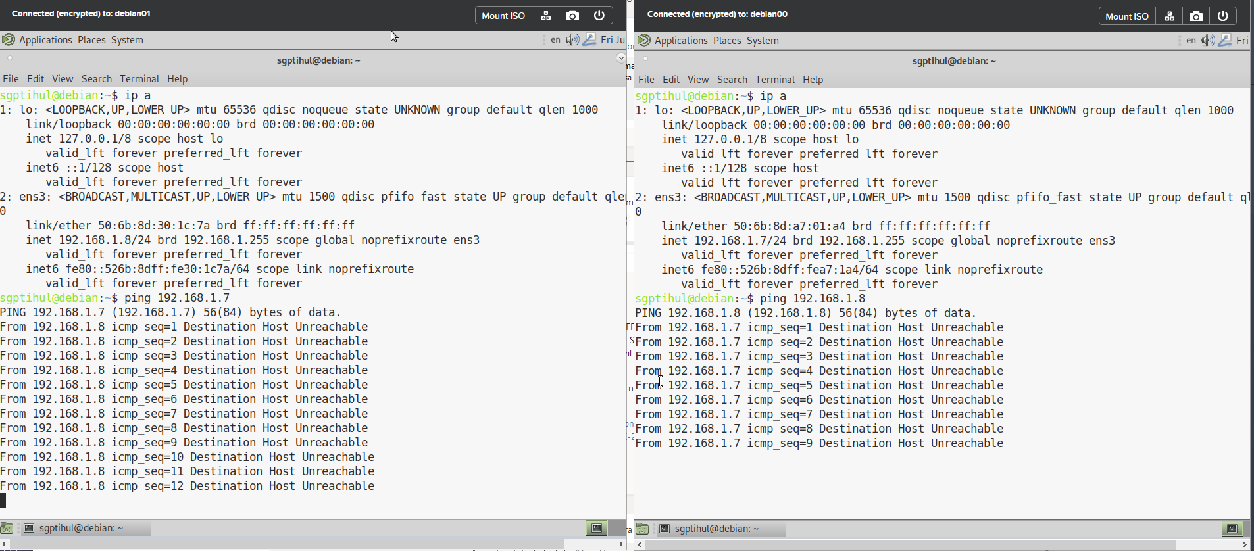Take screenshot of debian00 console

pos(1196,16)
